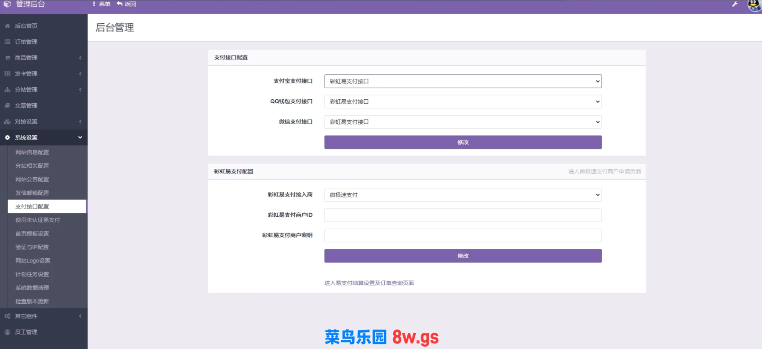
Task: Open 文章管理 in the sidebar
Action: tap(44, 106)
